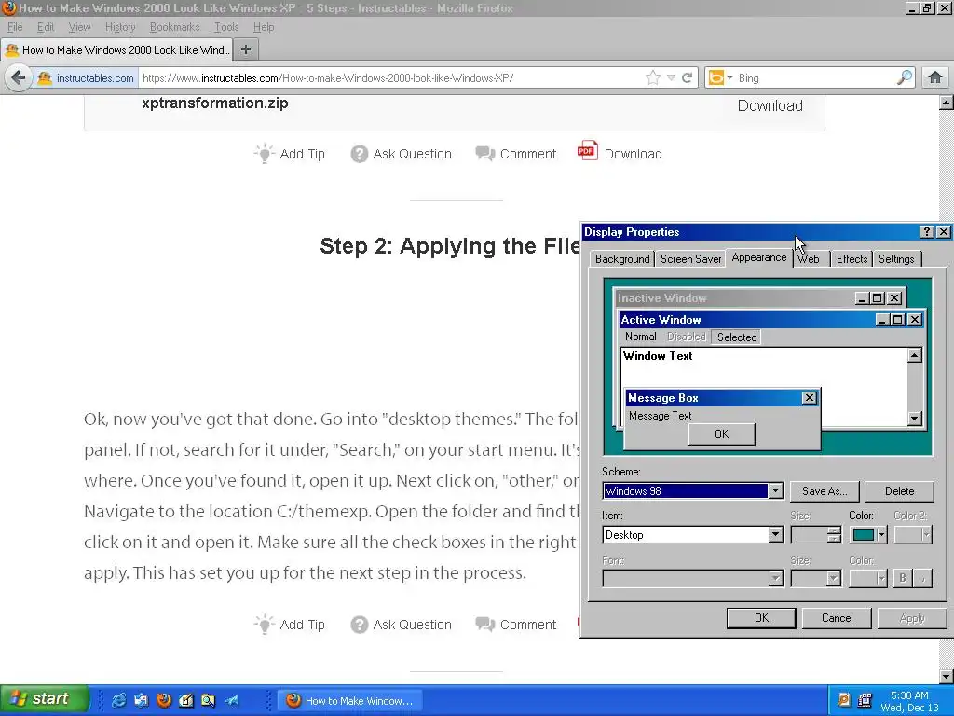Image resolution: width=954 pixels, height=716 pixels.
Task: Click the Windows start button
Action: coord(44,699)
